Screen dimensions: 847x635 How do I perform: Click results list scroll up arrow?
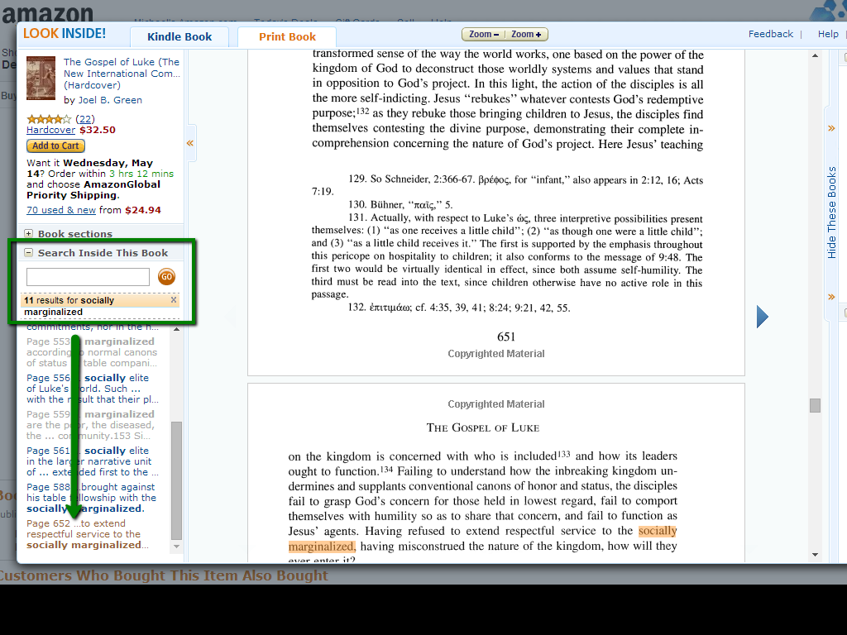(x=177, y=329)
